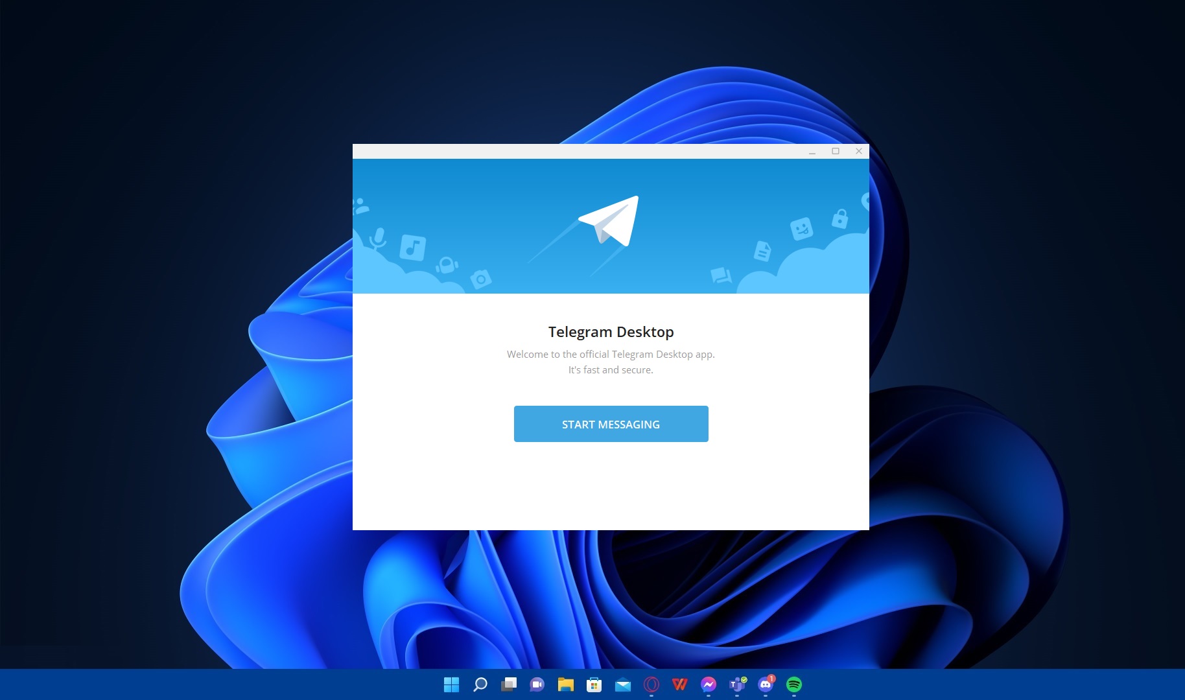Screen dimensions: 1185x700
Task: Switch to Spotify on the taskbar
Action: [x=794, y=684]
